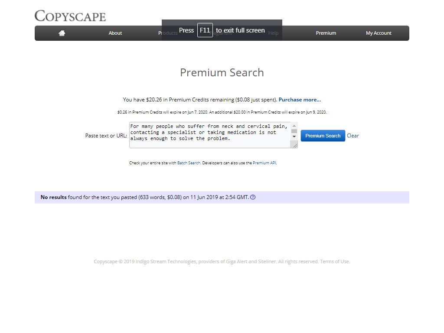Screen dimensions: 444x333
Task: Click the Premium Search heading
Action: (x=222, y=72)
